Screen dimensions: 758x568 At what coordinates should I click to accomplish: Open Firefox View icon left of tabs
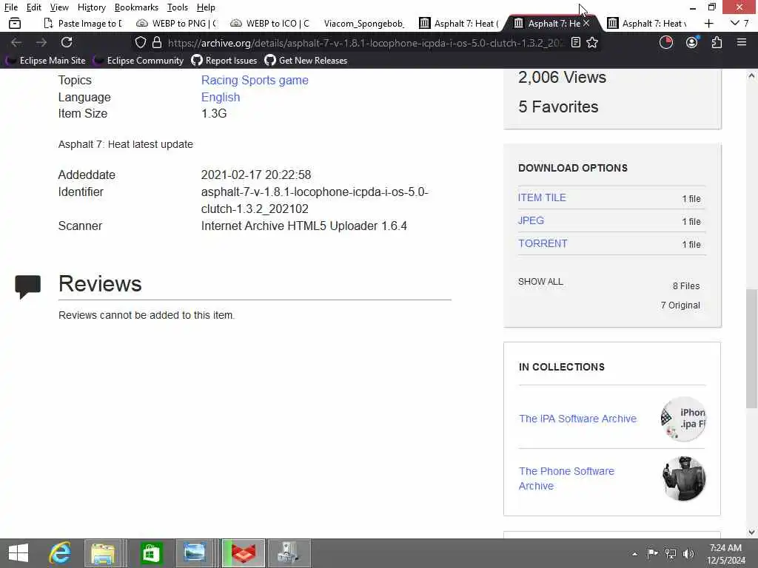click(x=15, y=23)
